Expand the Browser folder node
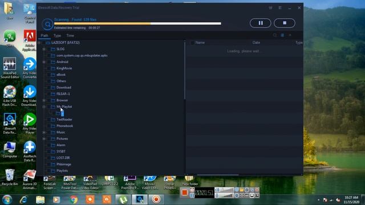Screen dimensions: 365x205 click(44, 100)
